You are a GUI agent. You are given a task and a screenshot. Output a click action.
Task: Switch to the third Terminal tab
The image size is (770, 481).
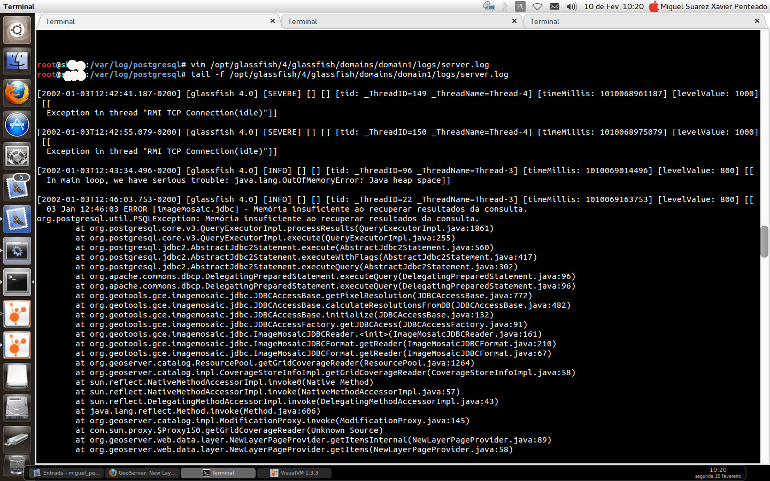(x=644, y=21)
